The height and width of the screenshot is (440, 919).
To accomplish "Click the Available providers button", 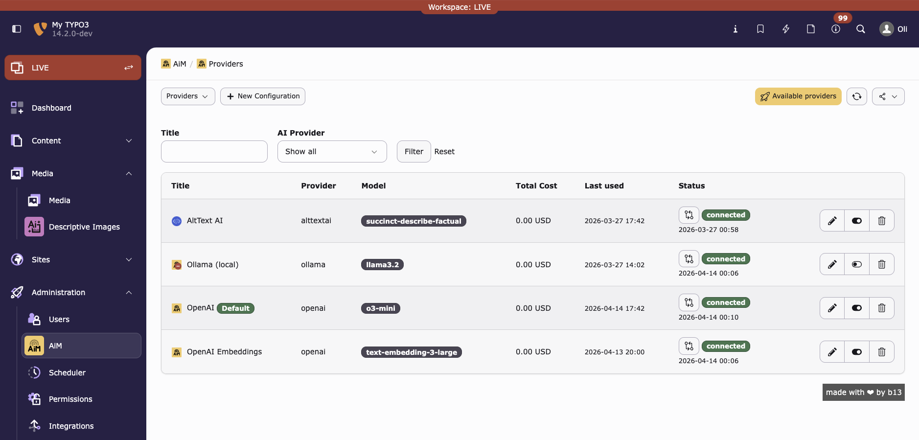I will pyautogui.click(x=798, y=96).
